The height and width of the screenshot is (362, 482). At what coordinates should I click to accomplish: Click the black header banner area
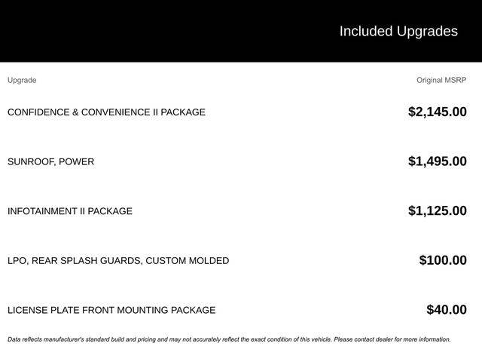click(241, 31)
